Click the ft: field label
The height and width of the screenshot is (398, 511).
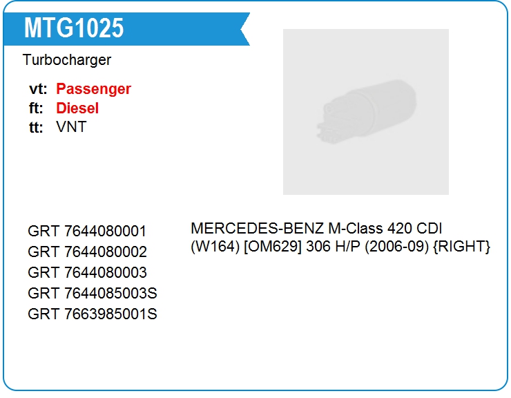click(x=37, y=108)
